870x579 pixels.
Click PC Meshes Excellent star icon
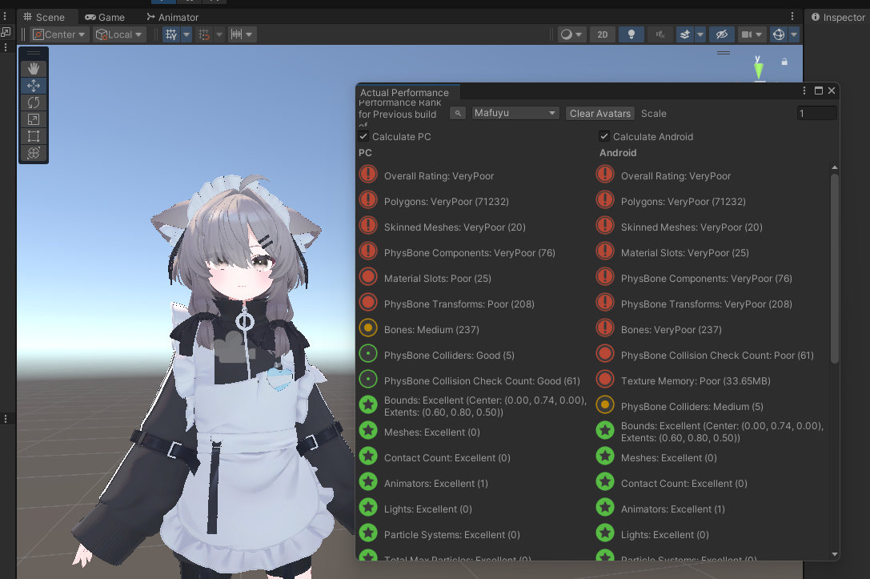[x=368, y=430]
